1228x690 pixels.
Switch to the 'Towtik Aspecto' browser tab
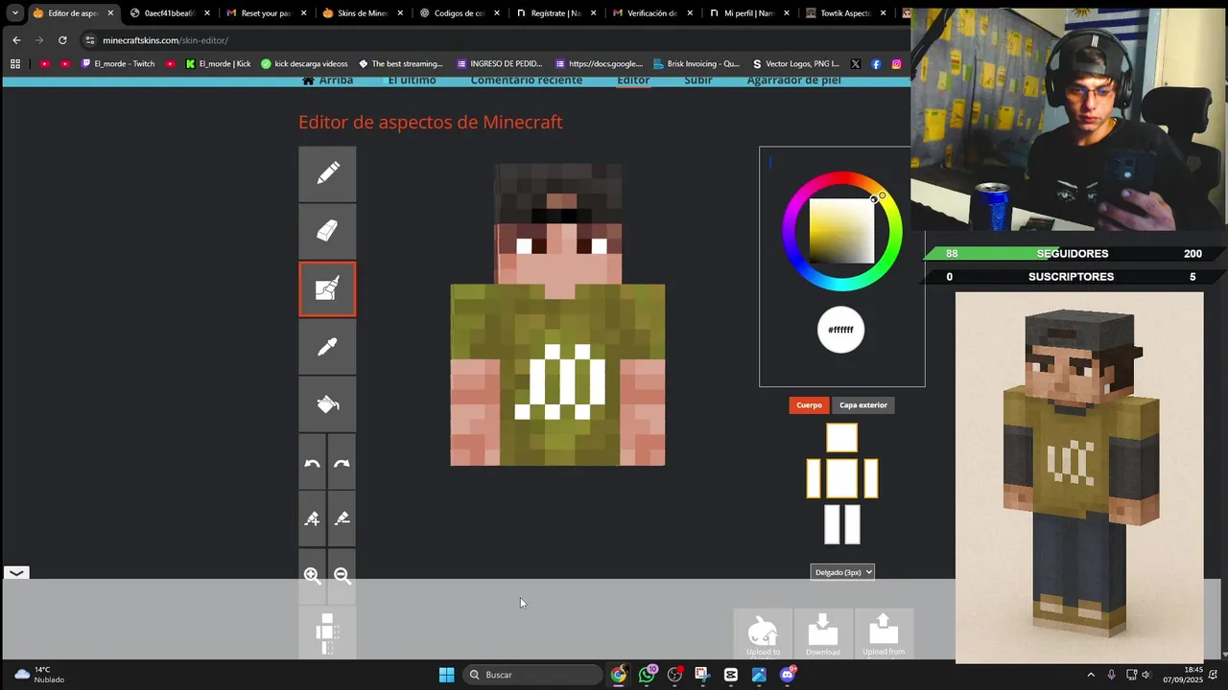(844, 13)
